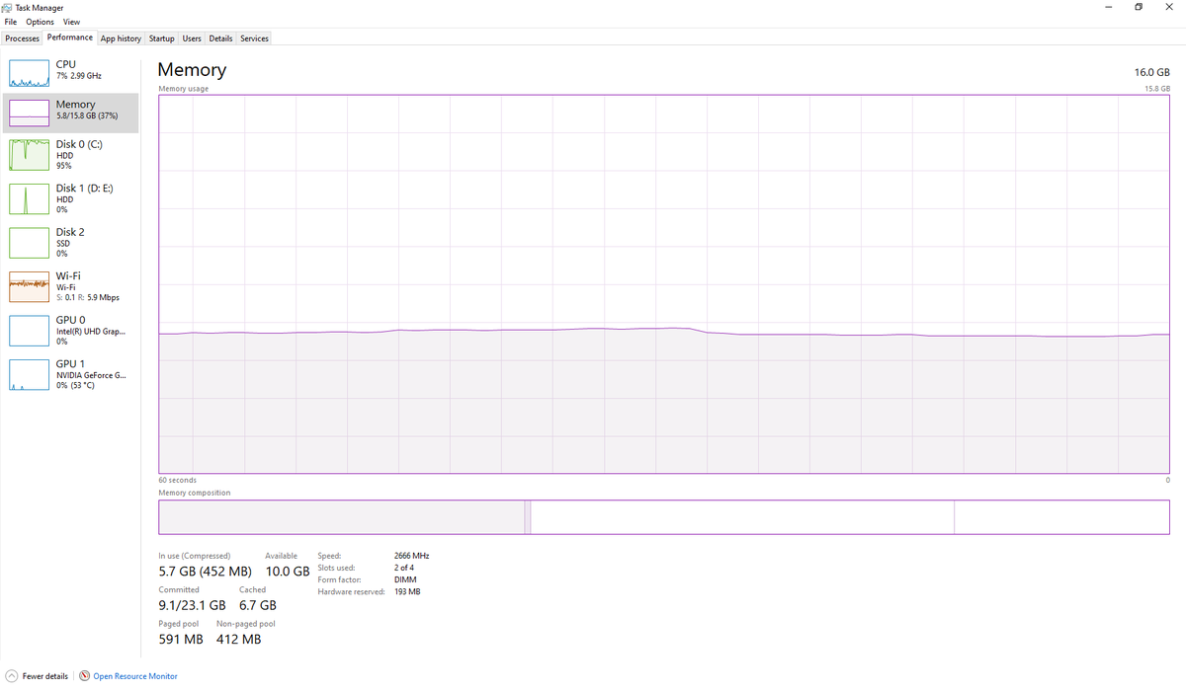Switch to the Startup tab
This screenshot has height=691, width=1186.
162,38
